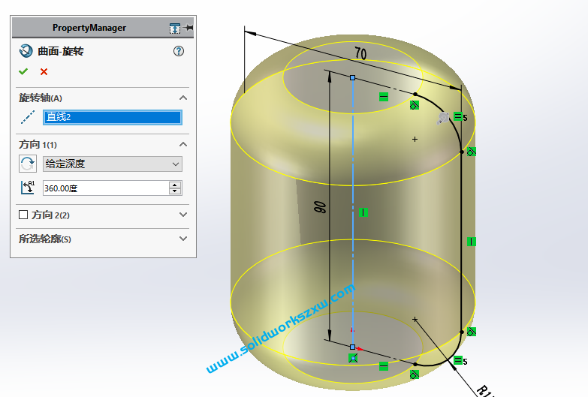Viewport: 588px width, 397px height.
Task: Click the 旋转轴(A) section label
Action: click(41, 98)
